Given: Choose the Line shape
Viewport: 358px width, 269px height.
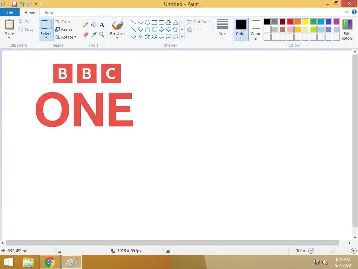Looking at the screenshot, I should tap(133, 22).
